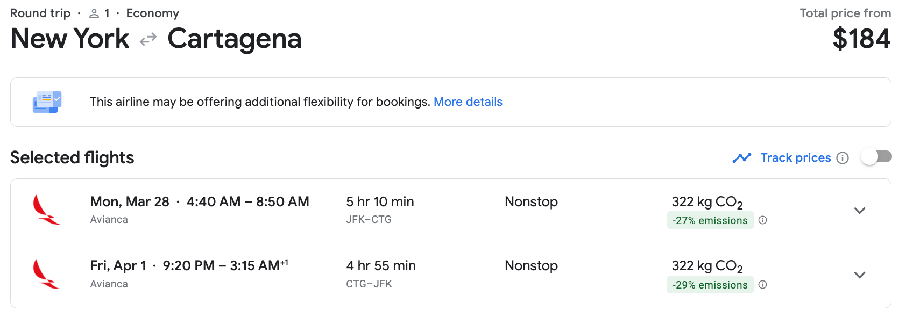The image size is (920, 317).
Task: Click the Avianca logo on the return flight
Action: (x=46, y=275)
